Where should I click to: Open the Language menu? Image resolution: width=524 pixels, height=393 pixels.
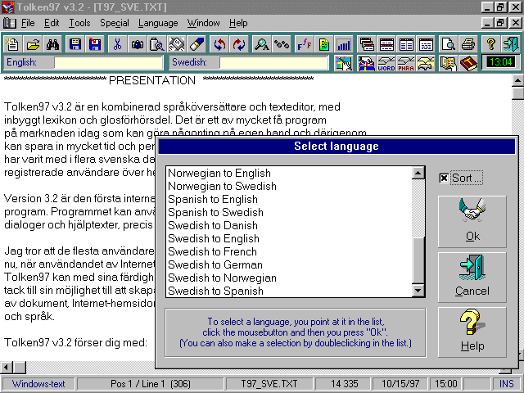coord(158,23)
